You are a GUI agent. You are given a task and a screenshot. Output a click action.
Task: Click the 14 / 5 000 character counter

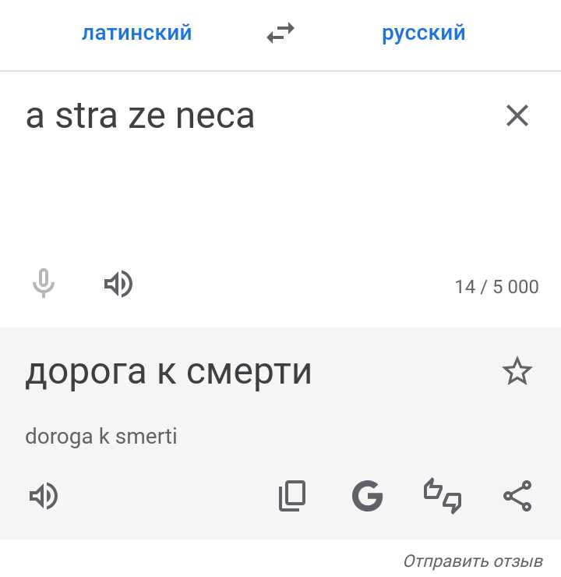(496, 287)
